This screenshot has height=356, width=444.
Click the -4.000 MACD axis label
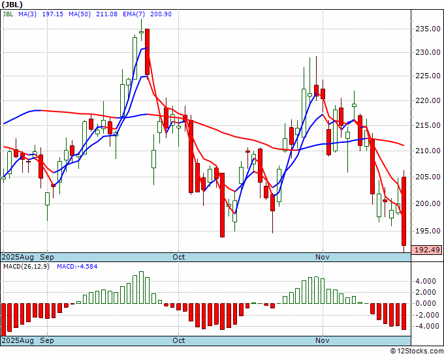[x=426, y=326]
